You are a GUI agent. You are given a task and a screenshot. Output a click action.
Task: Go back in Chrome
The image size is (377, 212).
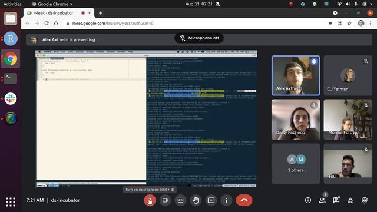[28, 24]
